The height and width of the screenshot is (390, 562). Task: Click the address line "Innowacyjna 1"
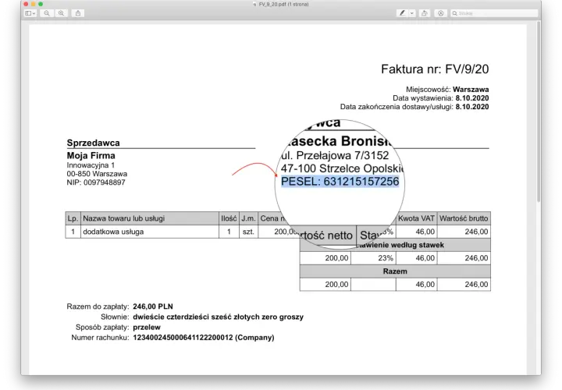click(x=91, y=165)
